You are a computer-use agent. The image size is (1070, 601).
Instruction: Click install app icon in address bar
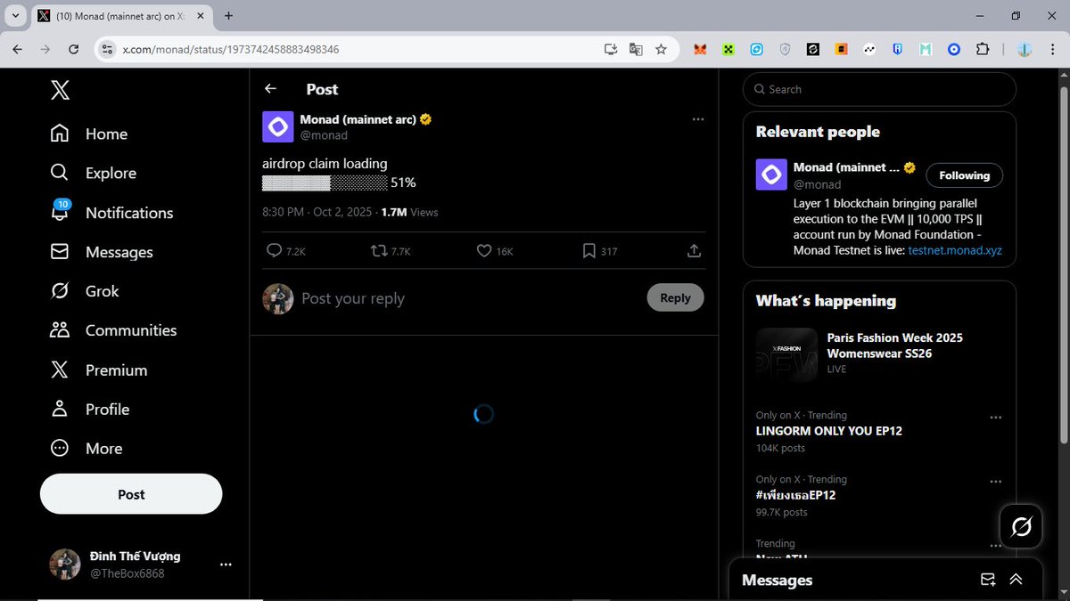[611, 49]
